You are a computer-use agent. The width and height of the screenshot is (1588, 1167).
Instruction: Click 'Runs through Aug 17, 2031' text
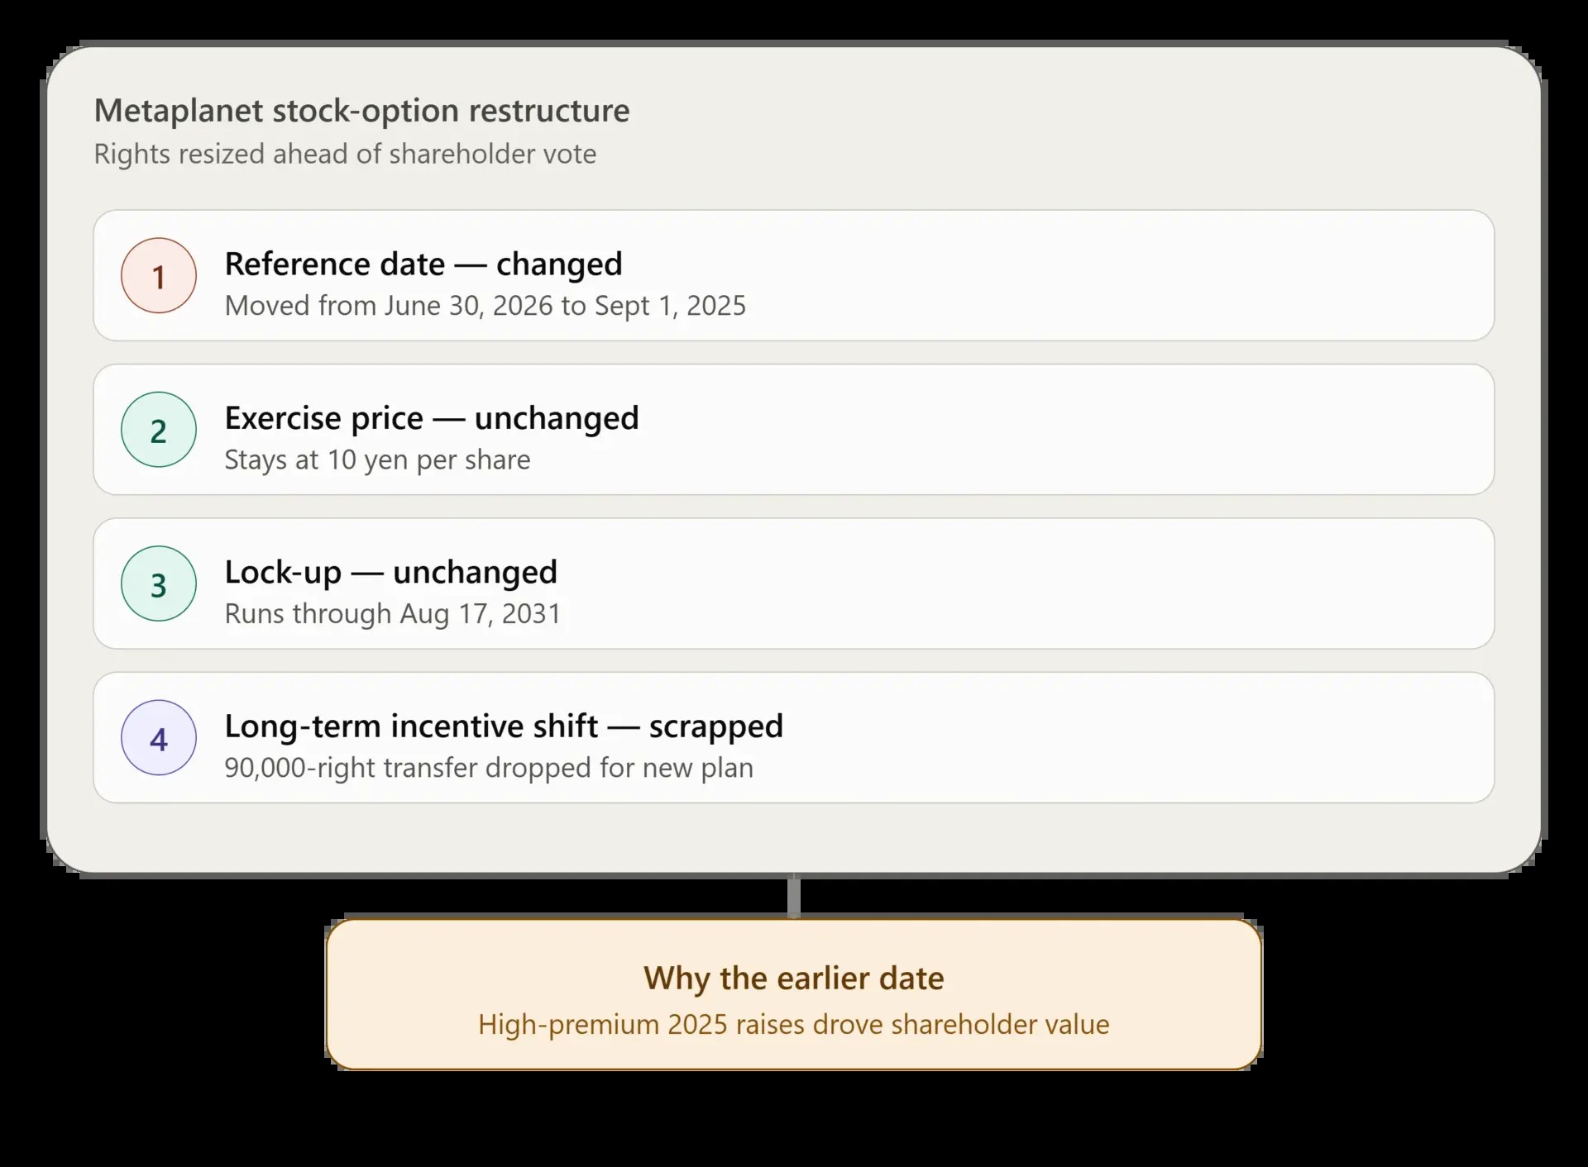coord(393,613)
